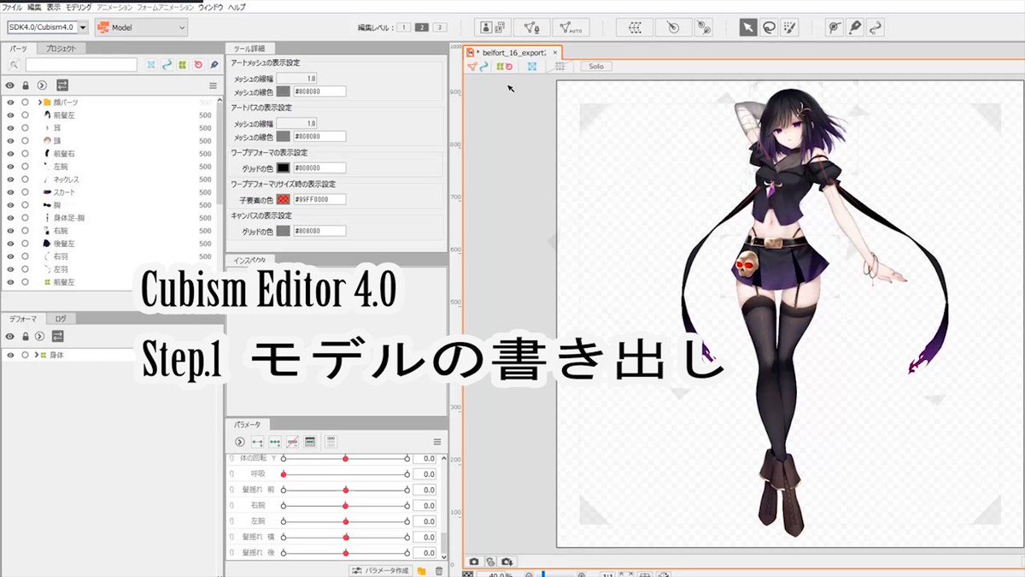Viewport: 1025px width, 577px height.
Task: Click the red 子要素の色 swatch
Action: click(283, 199)
